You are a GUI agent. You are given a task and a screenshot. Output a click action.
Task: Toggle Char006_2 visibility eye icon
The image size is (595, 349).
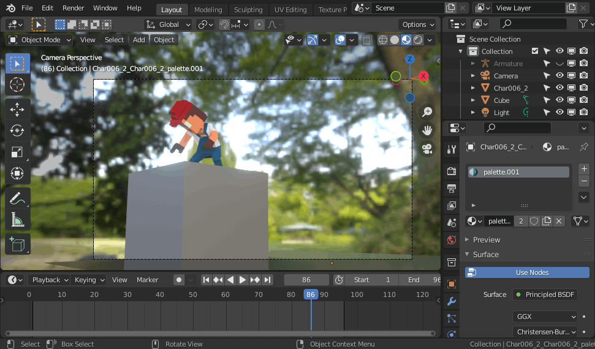click(559, 88)
